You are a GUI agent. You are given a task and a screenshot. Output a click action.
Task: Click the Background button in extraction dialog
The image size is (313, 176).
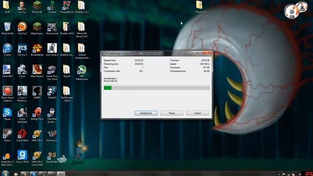pos(146,113)
